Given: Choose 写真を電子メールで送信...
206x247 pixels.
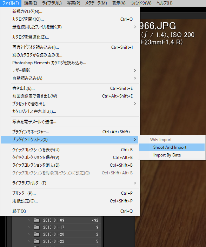Looking at the screenshot, I should 70,122.
